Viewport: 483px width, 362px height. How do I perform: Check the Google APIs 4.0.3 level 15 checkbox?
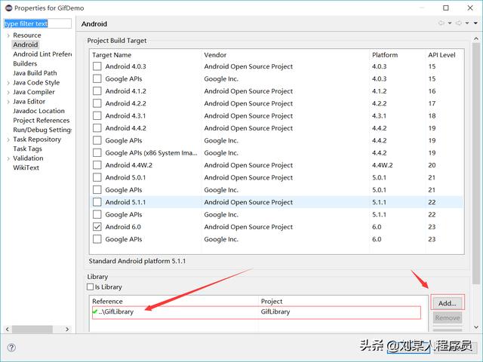click(x=97, y=78)
